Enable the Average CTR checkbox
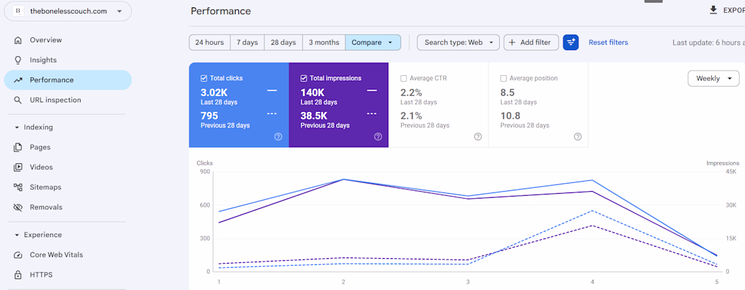745x290 pixels. 404,79
